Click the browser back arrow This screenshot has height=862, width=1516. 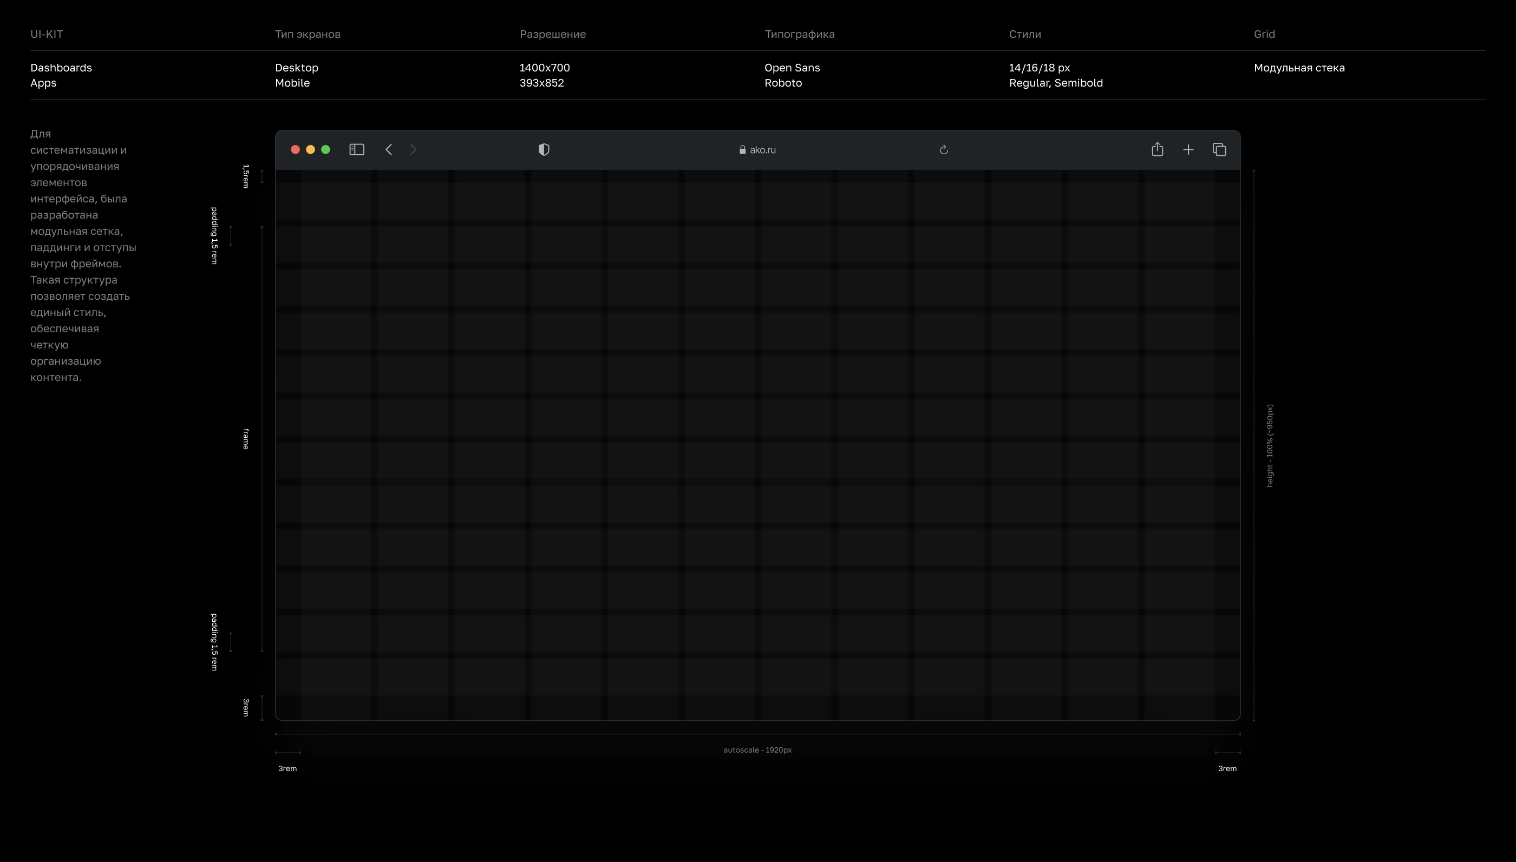pyautogui.click(x=389, y=150)
